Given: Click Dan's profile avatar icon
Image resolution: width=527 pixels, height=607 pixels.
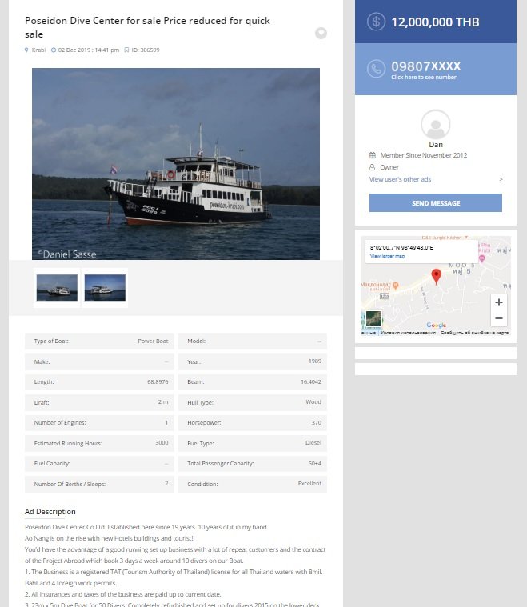Looking at the screenshot, I should [x=436, y=124].
